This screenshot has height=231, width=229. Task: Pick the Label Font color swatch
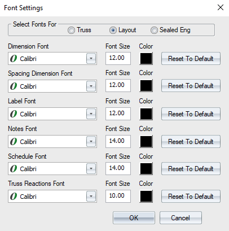point(146,114)
